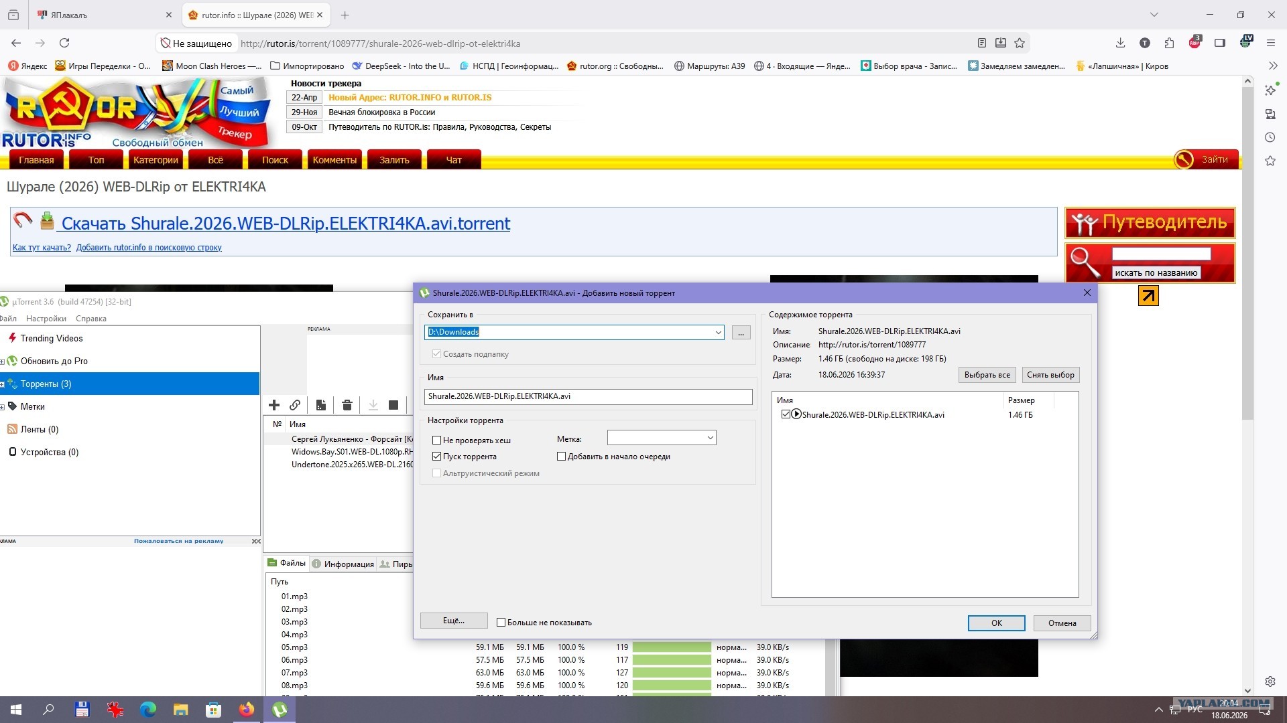Show more bookmarks with the chevron
The width and height of the screenshot is (1287, 723).
(x=1273, y=66)
